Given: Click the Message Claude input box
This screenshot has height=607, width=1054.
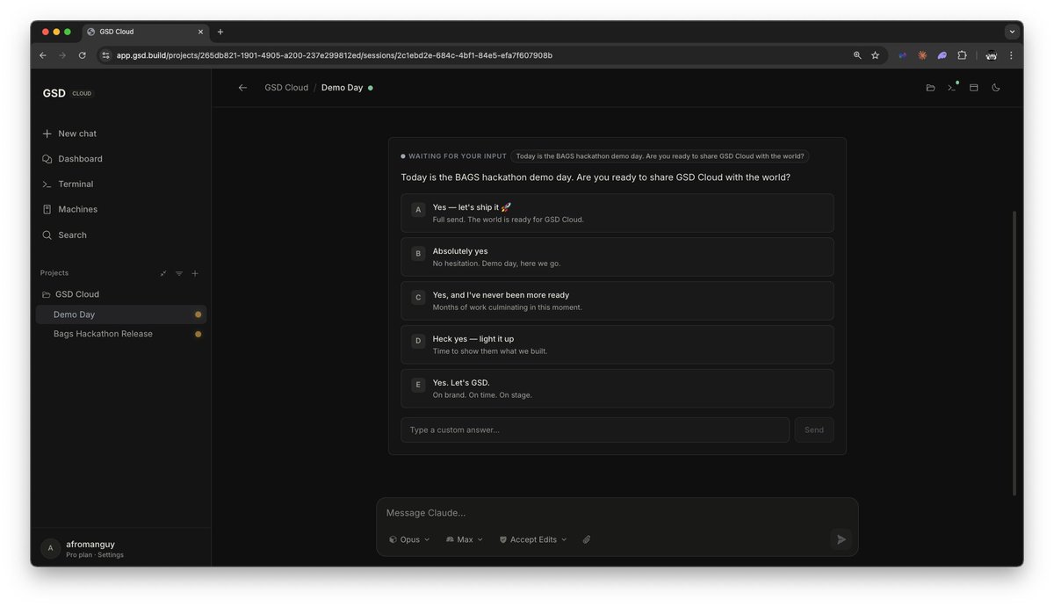Looking at the screenshot, I should 617,513.
